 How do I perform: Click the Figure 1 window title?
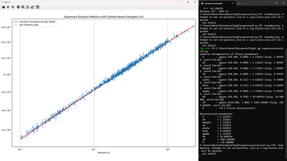coord(7,2)
